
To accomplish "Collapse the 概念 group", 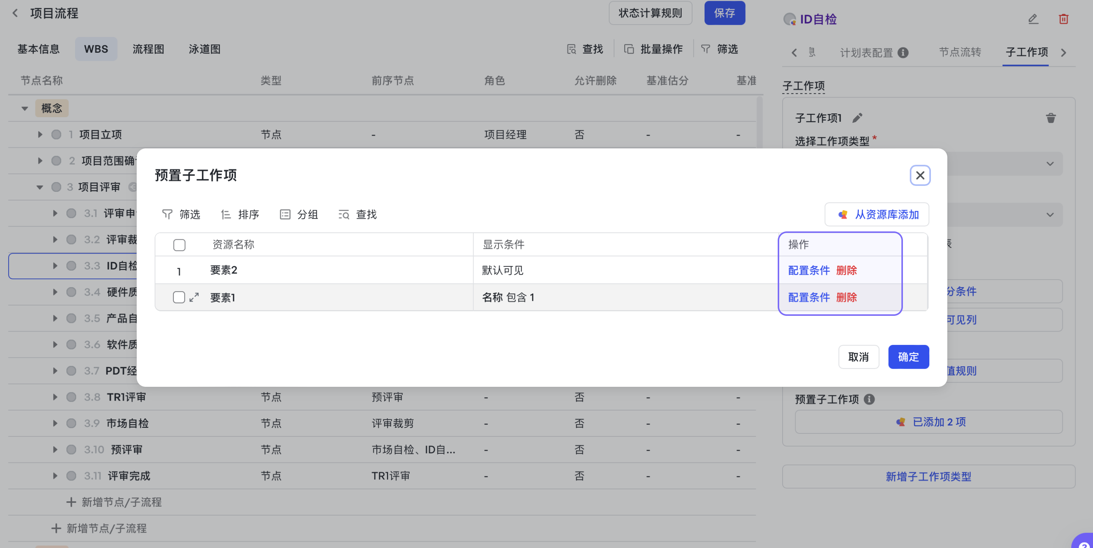I will (25, 109).
